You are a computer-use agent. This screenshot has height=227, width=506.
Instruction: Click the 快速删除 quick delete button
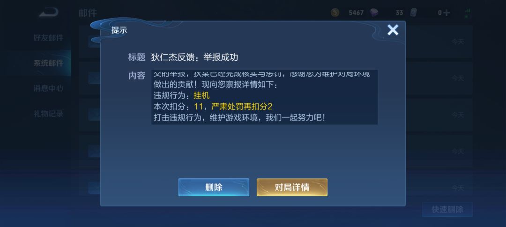coord(447,209)
